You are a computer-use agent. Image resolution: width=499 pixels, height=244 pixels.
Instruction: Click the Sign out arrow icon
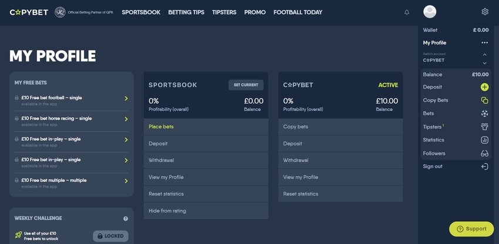(x=484, y=167)
